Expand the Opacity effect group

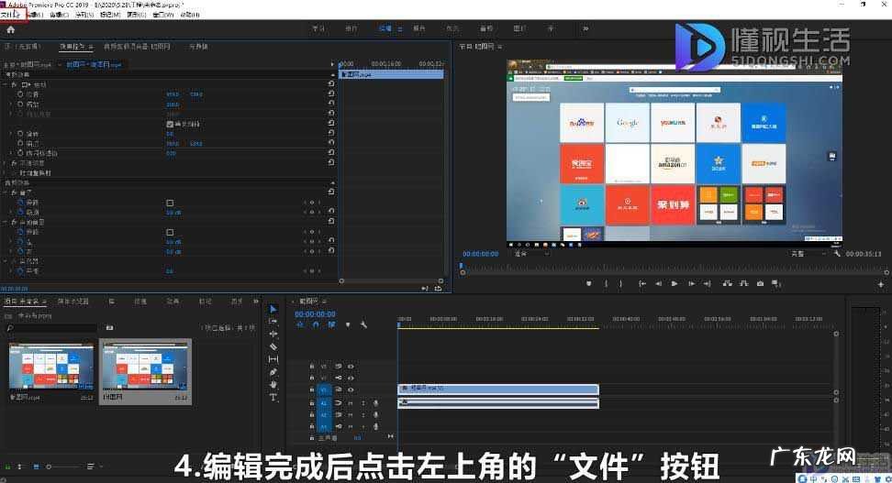(x=6, y=163)
